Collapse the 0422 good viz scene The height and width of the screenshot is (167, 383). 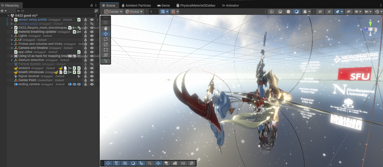pyautogui.click(x=8, y=16)
